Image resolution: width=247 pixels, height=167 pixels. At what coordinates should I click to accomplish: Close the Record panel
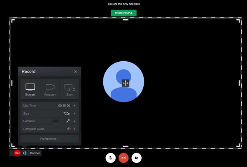click(76, 72)
